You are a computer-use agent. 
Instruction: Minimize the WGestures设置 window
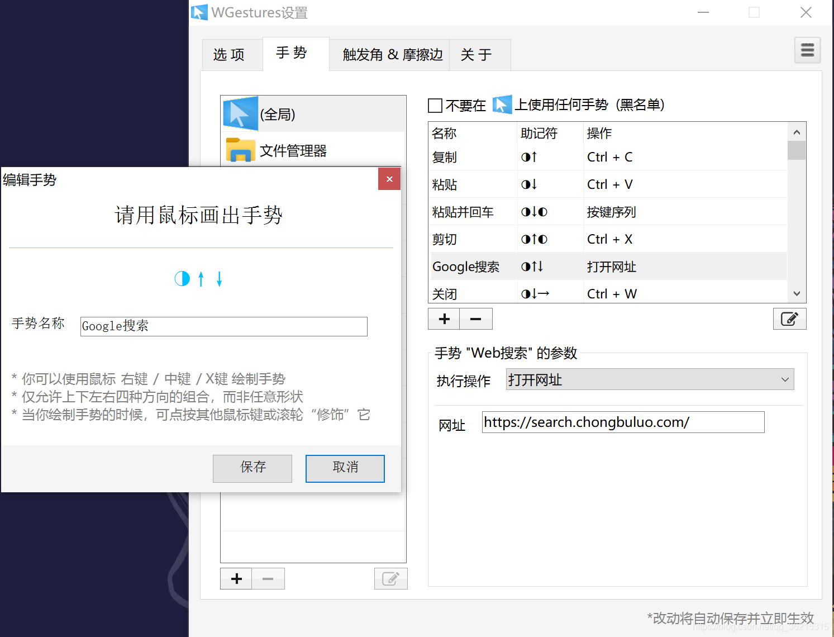coord(703,12)
